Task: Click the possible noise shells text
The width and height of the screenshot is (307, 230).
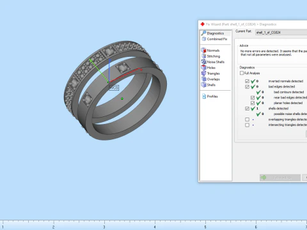Action: pyautogui.click(x=290, y=114)
